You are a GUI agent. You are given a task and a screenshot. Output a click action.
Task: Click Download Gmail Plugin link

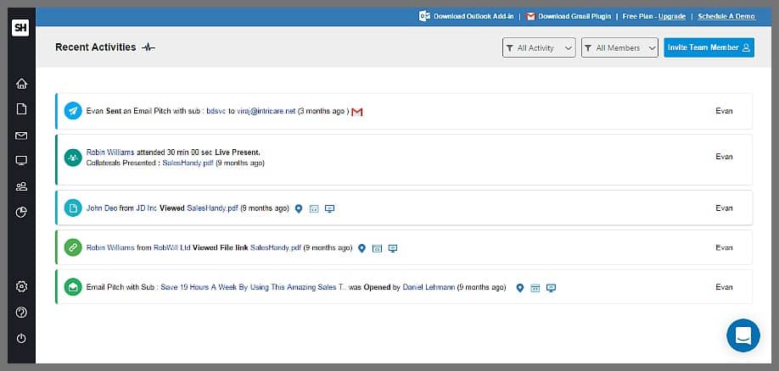(574, 16)
